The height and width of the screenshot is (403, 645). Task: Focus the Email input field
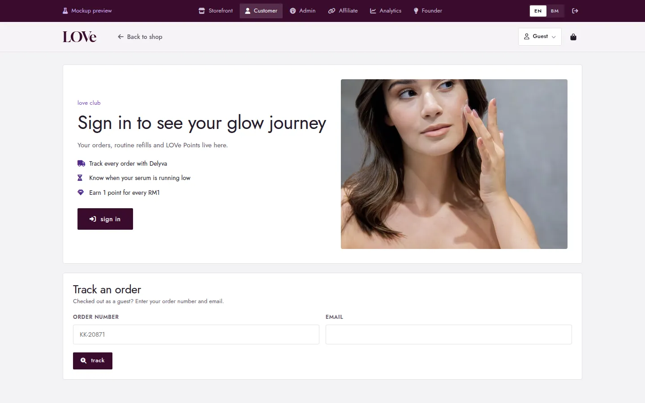pyautogui.click(x=449, y=334)
